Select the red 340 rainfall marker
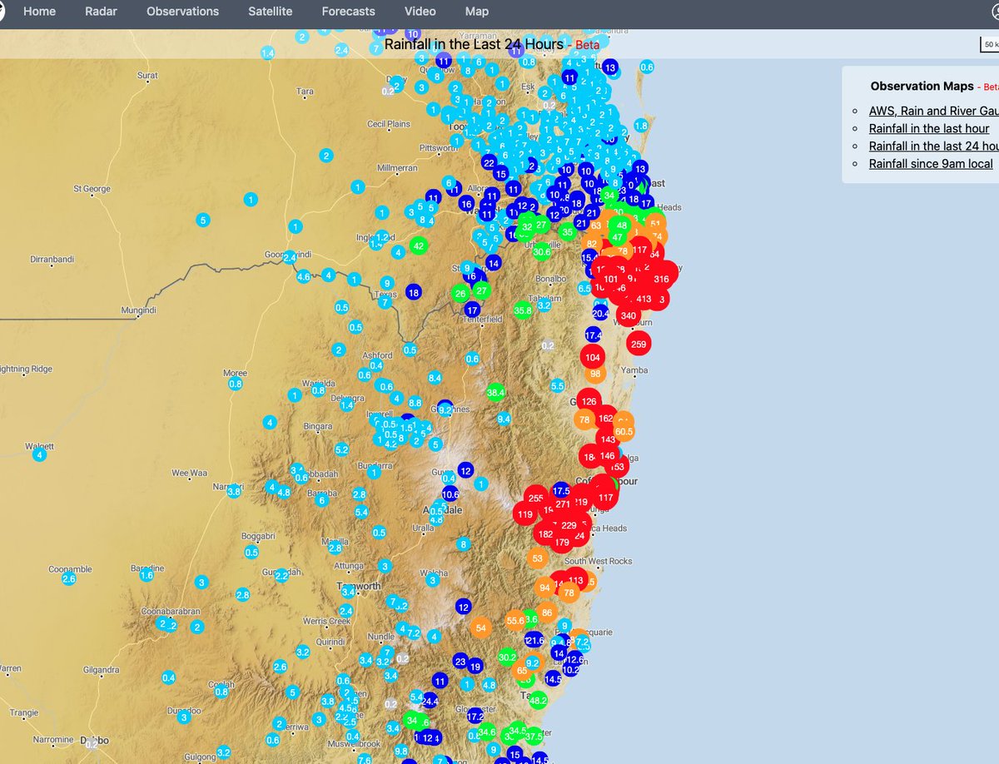The width and height of the screenshot is (999, 764). (x=629, y=316)
